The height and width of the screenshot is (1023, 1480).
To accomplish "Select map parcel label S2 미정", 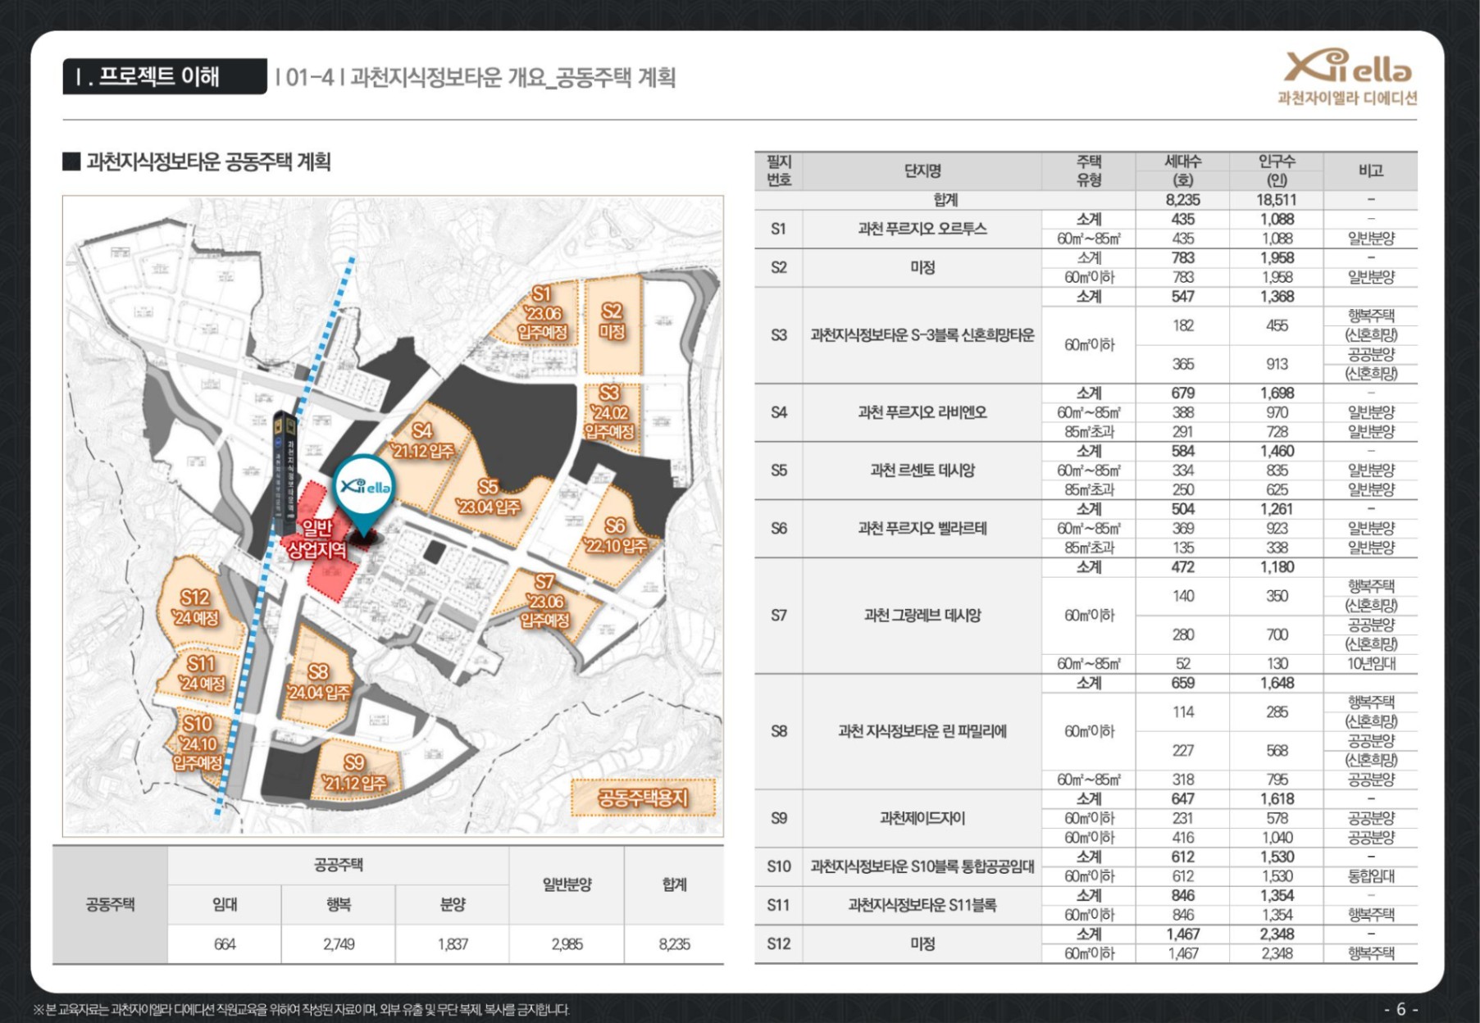I will (612, 321).
